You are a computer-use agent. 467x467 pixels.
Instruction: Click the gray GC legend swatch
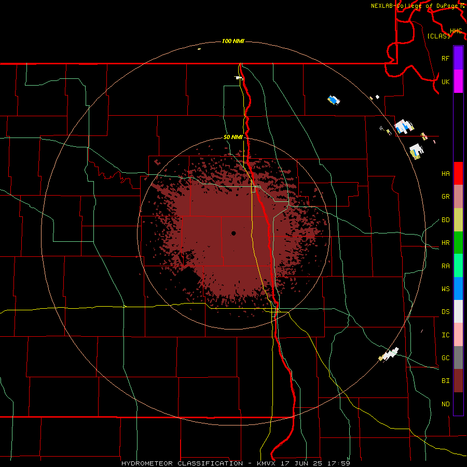pyautogui.click(x=458, y=358)
